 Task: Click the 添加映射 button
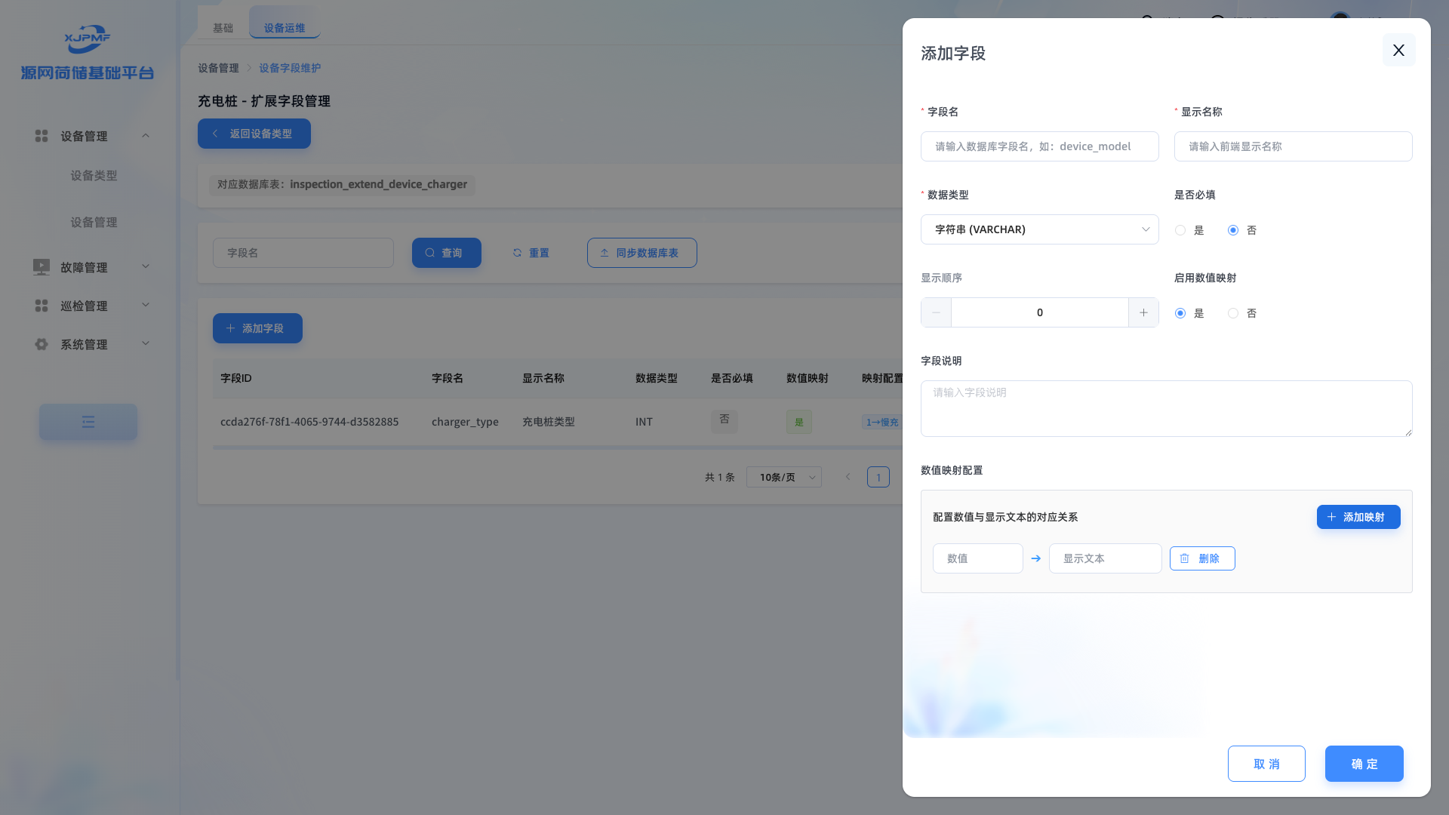tap(1358, 517)
